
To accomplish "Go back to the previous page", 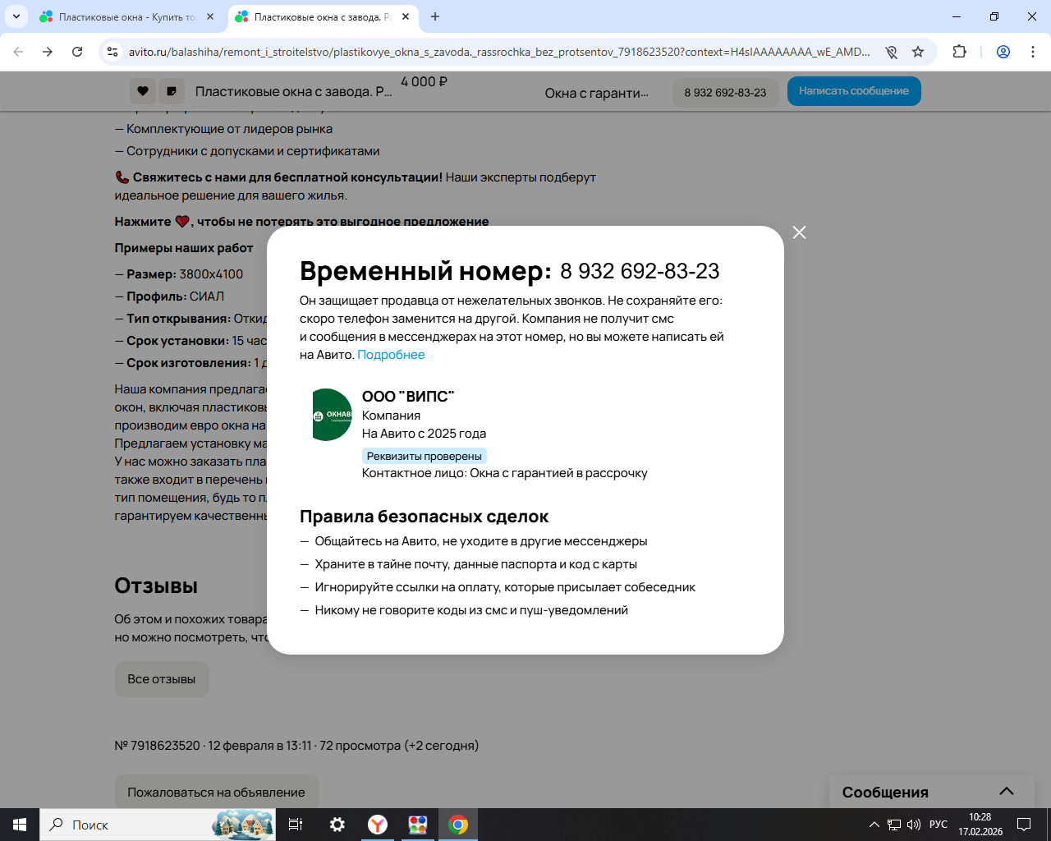I will [18, 52].
